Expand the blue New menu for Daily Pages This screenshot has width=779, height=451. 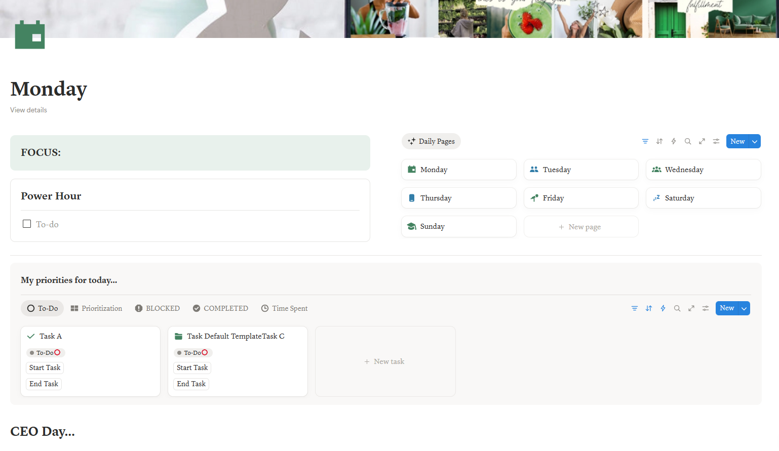point(737,141)
